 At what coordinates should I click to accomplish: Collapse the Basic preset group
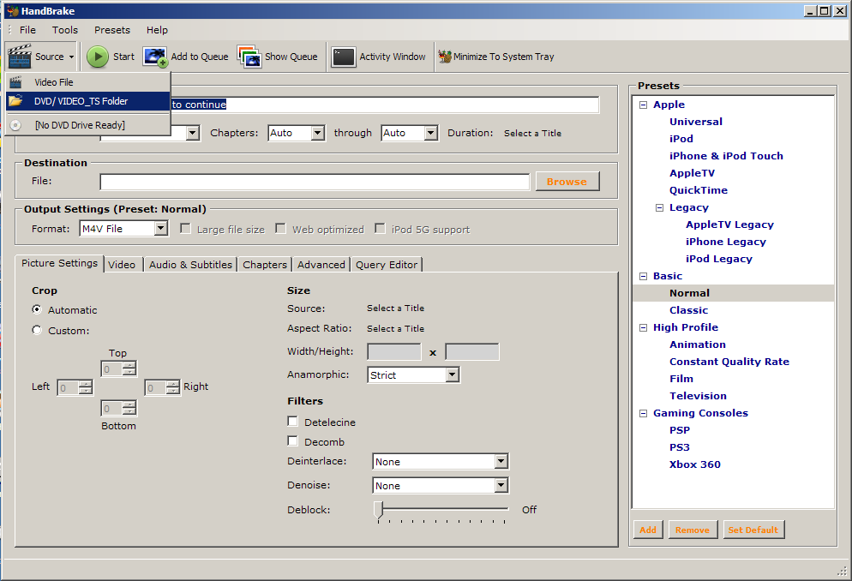point(644,277)
